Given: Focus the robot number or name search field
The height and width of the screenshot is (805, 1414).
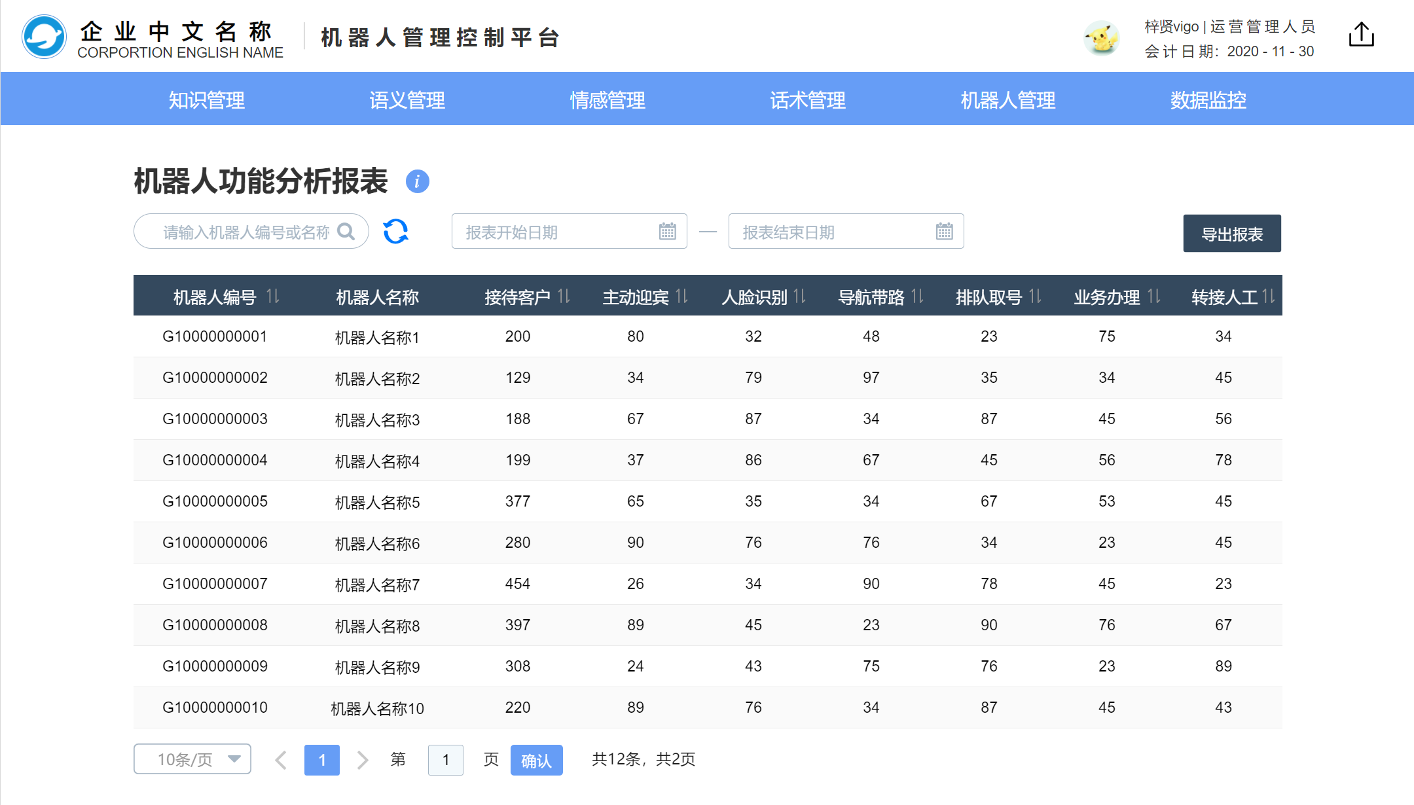Looking at the screenshot, I should tap(245, 232).
